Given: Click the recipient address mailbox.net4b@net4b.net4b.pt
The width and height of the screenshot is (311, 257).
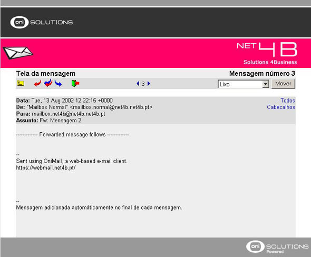Looking at the screenshot, I should tap(69, 114).
